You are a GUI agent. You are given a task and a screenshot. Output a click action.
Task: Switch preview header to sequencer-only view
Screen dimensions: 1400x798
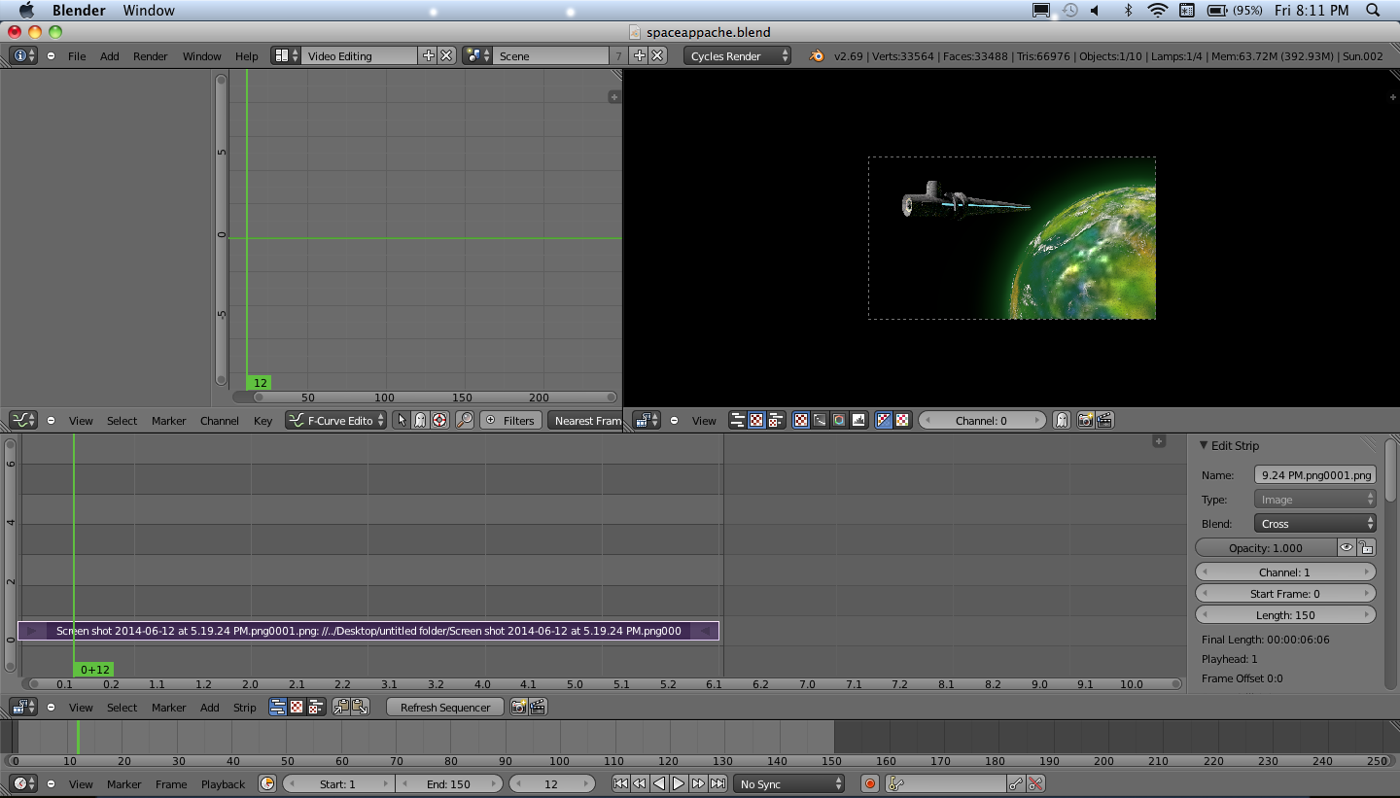point(738,421)
